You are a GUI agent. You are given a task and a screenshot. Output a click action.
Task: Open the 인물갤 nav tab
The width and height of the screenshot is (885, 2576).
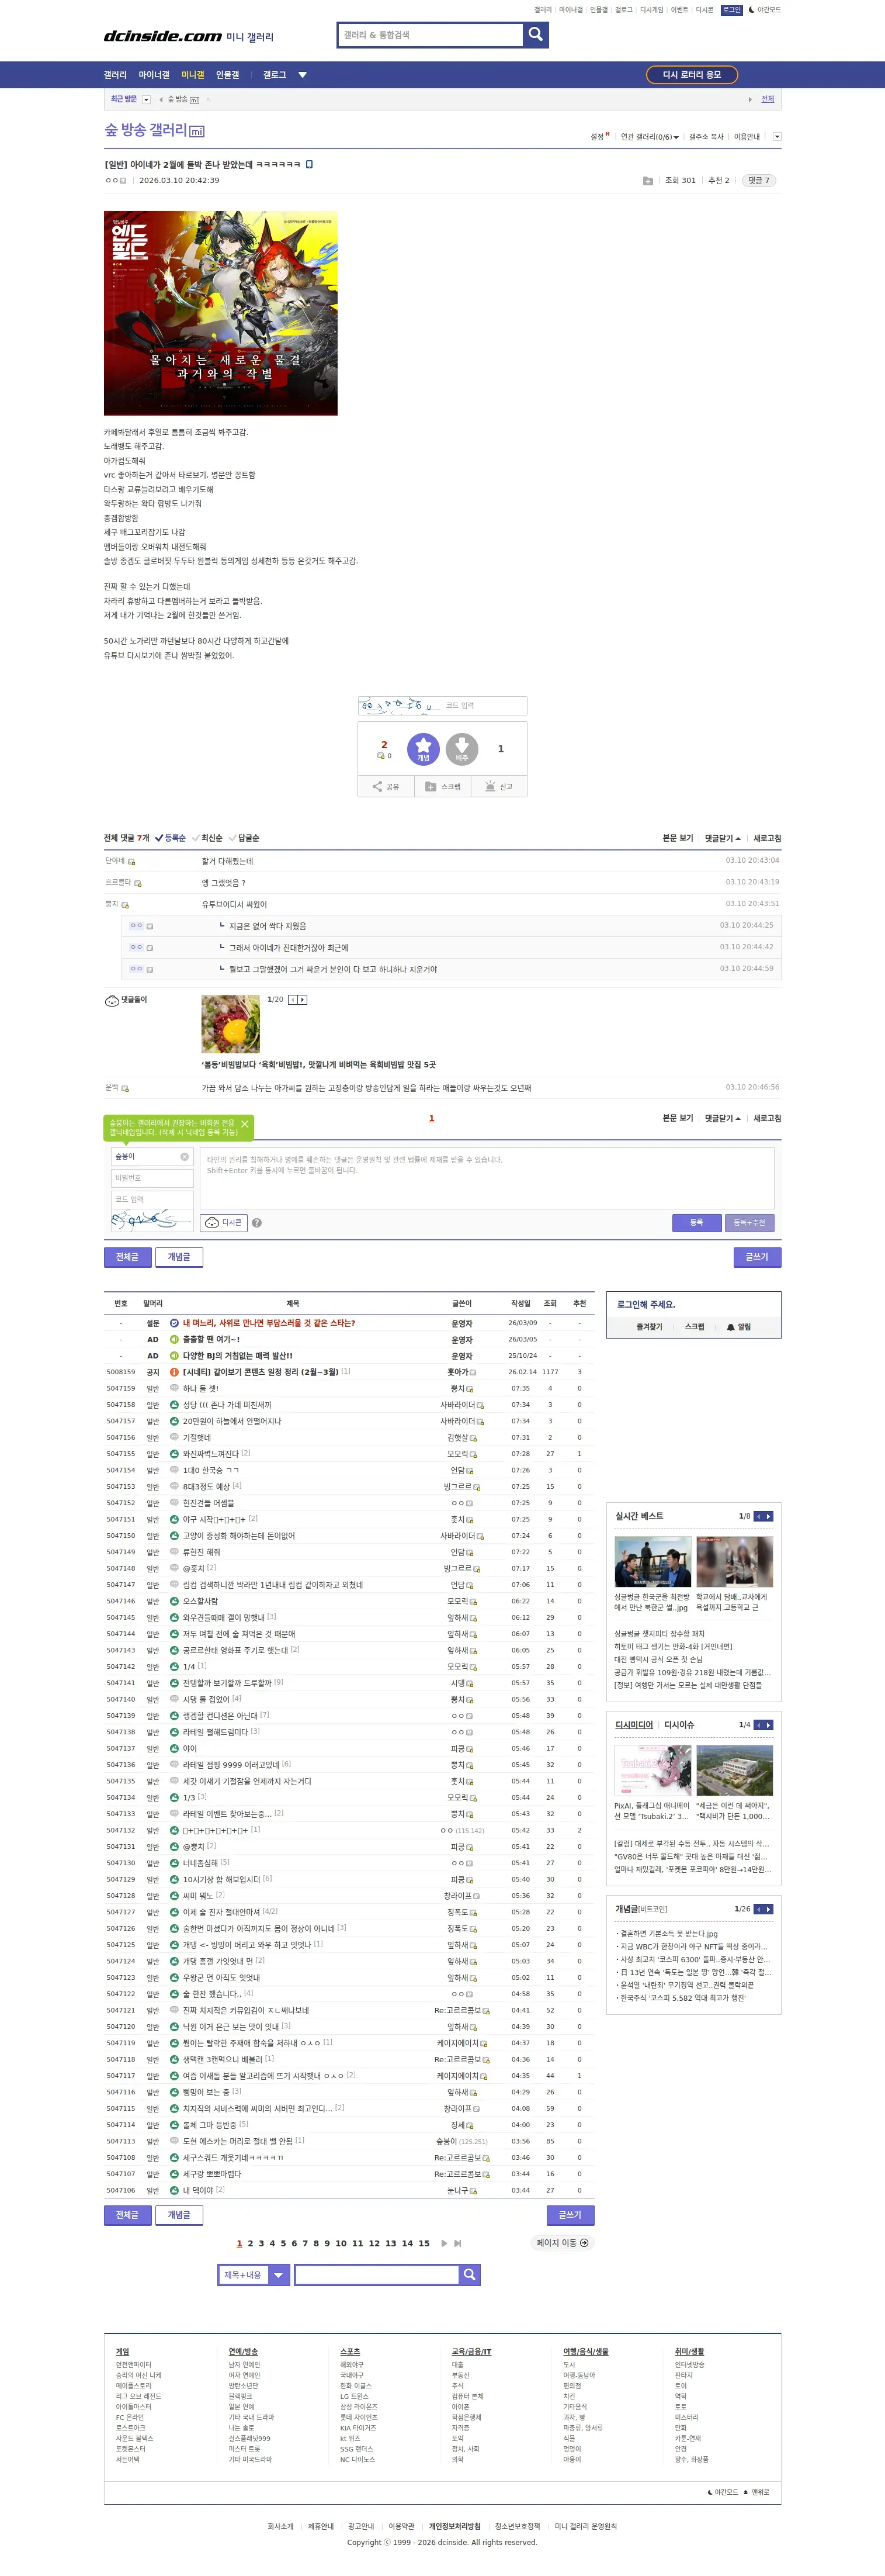(x=228, y=75)
